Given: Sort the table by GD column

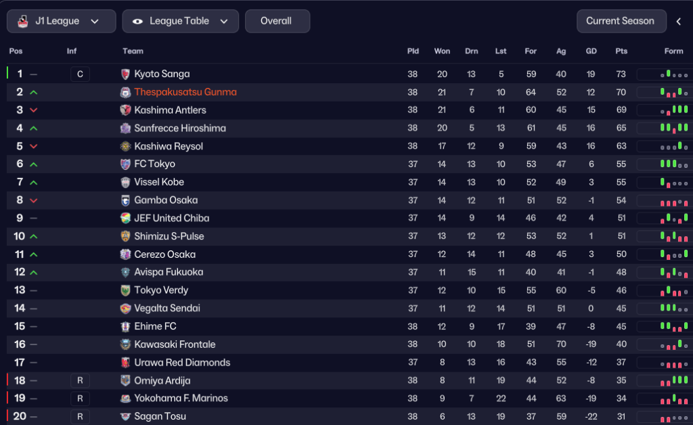Looking at the screenshot, I should tap(591, 51).
